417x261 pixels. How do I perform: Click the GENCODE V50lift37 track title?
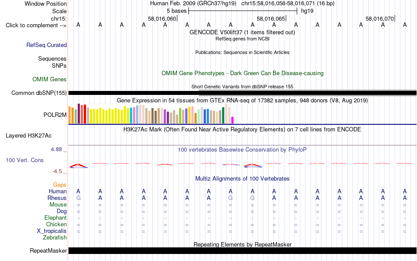pyautogui.click(x=242, y=32)
